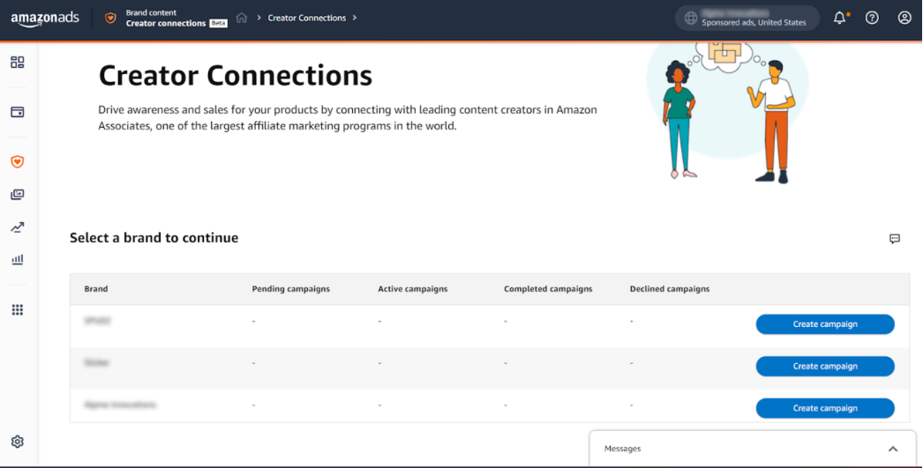Click the feedback chat bubble icon

coord(895,239)
